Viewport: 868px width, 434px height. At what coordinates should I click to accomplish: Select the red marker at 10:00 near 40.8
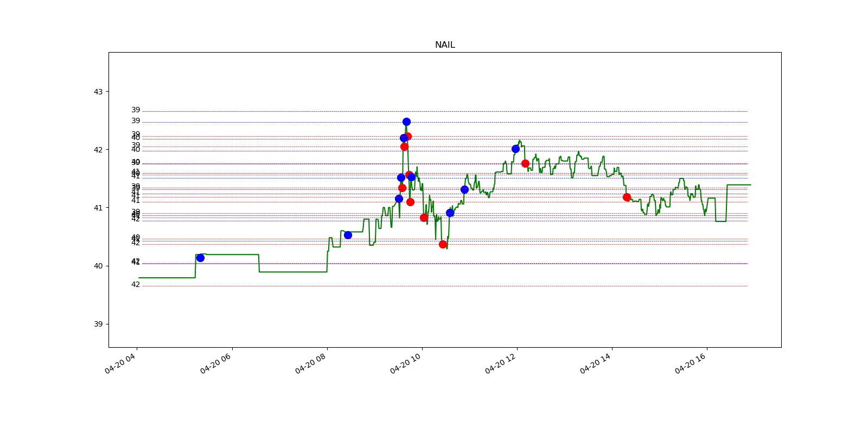tap(424, 218)
